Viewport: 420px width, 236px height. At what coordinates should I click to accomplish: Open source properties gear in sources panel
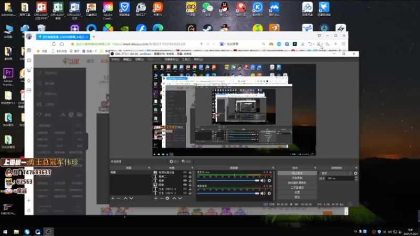(167, 198)
